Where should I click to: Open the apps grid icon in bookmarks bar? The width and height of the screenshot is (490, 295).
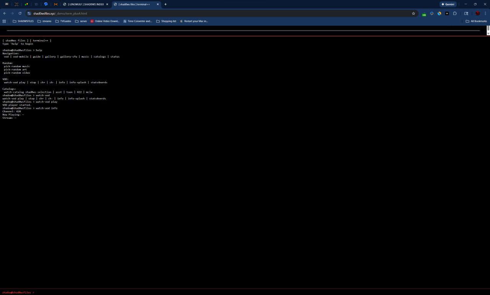click(x=4, y=21)
